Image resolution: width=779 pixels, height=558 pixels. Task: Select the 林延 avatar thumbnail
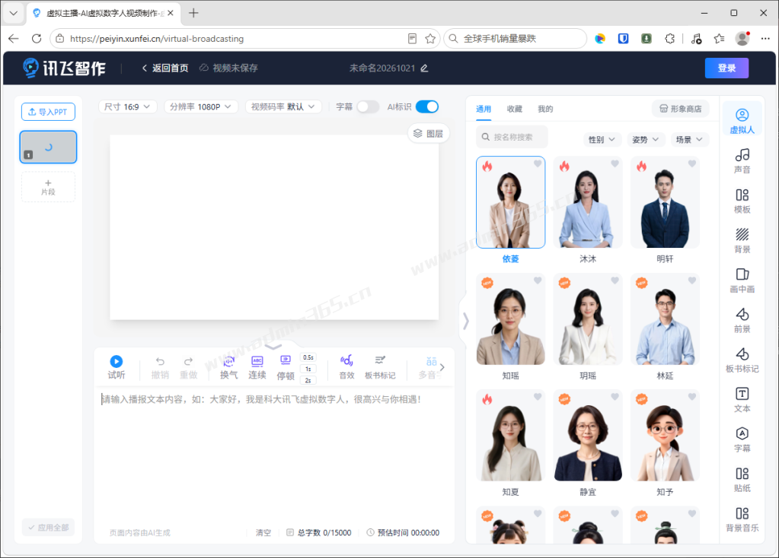(x=665, y=319)
